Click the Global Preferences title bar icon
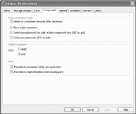136x114 pixels. [3, 4]
